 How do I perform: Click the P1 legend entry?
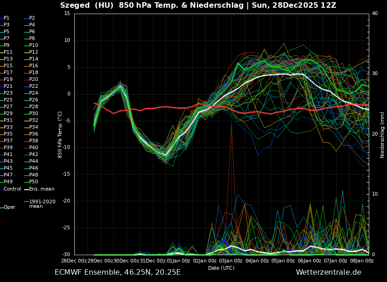[6, 18]
